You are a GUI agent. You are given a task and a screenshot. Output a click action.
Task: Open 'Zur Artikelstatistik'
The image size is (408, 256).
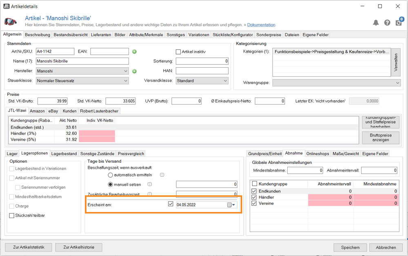pos(29,247)
